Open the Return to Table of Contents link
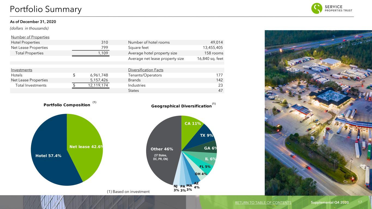The width and height of the screenshot is (372, 209). (x=263, y=202)
